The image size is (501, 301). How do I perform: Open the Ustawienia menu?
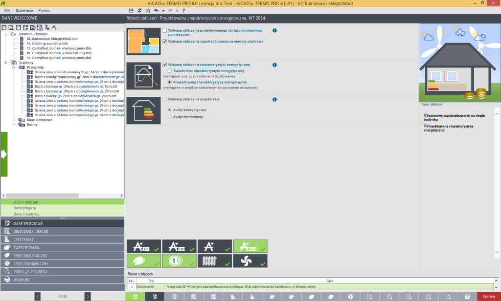25,11
